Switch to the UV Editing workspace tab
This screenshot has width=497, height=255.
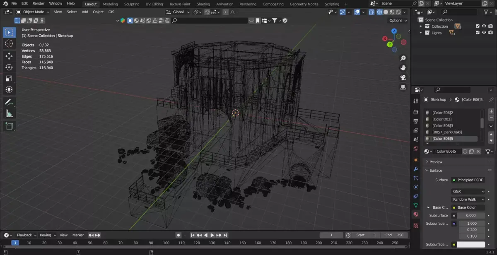click(x=154, y=4)
